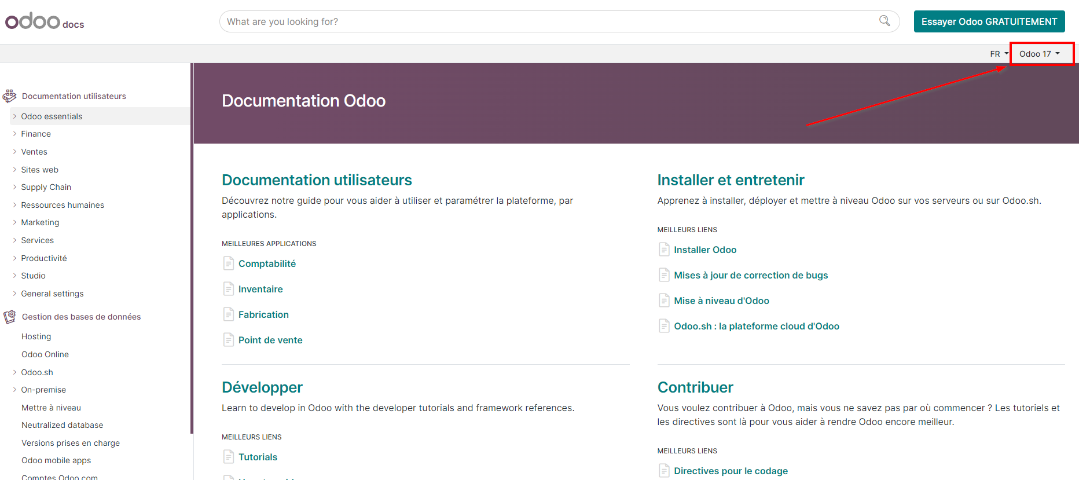Go to Odoo Online sidebar entry
1079x480 pixels.
[x=45, y=354]
